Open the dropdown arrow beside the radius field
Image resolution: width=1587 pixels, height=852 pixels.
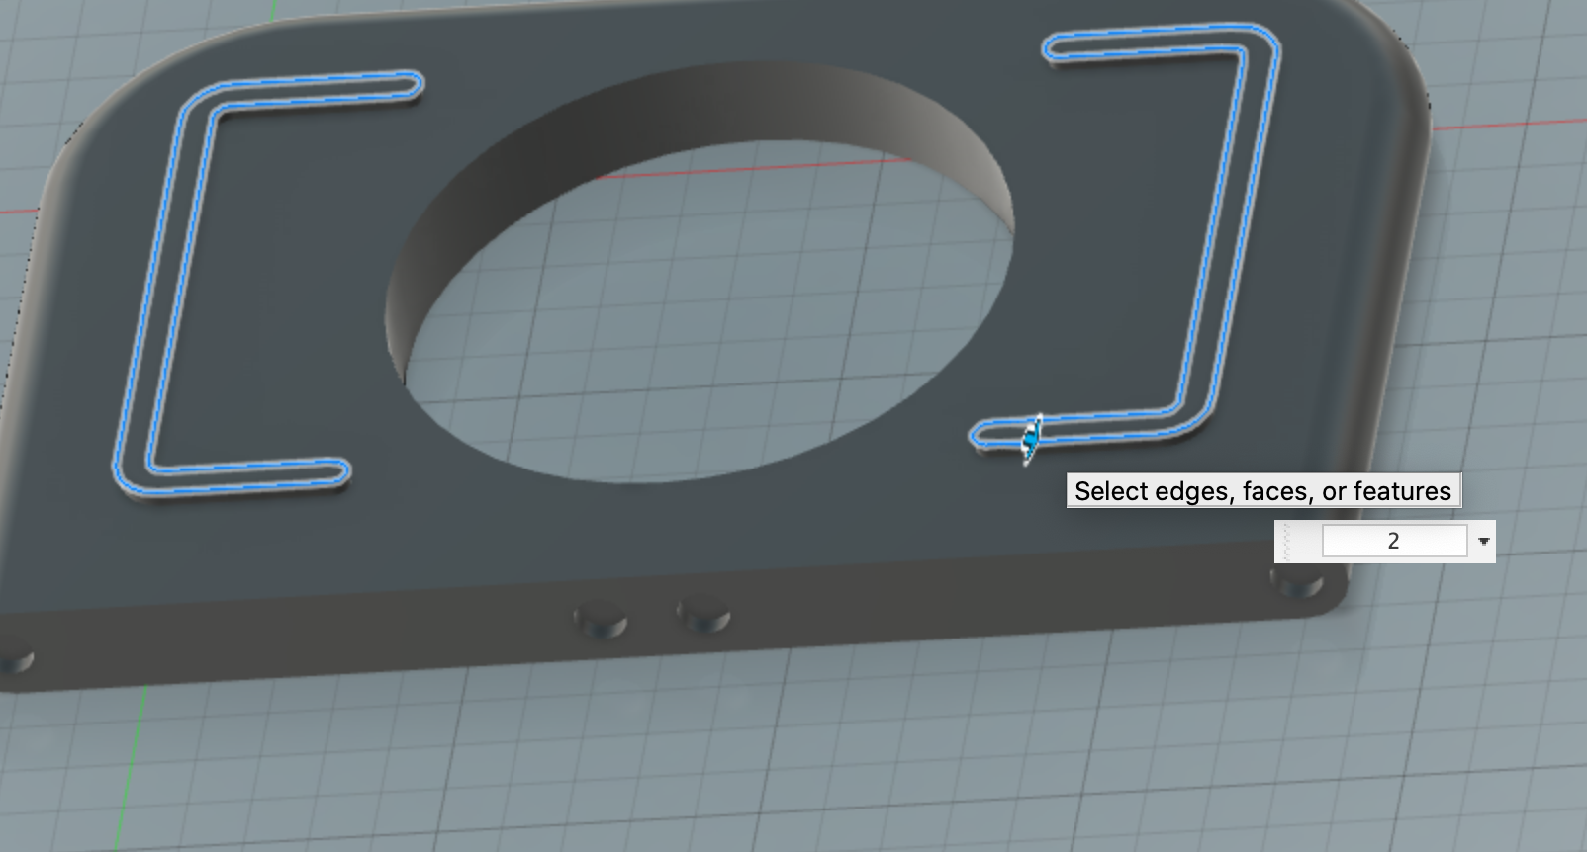tap(1483, 541)
